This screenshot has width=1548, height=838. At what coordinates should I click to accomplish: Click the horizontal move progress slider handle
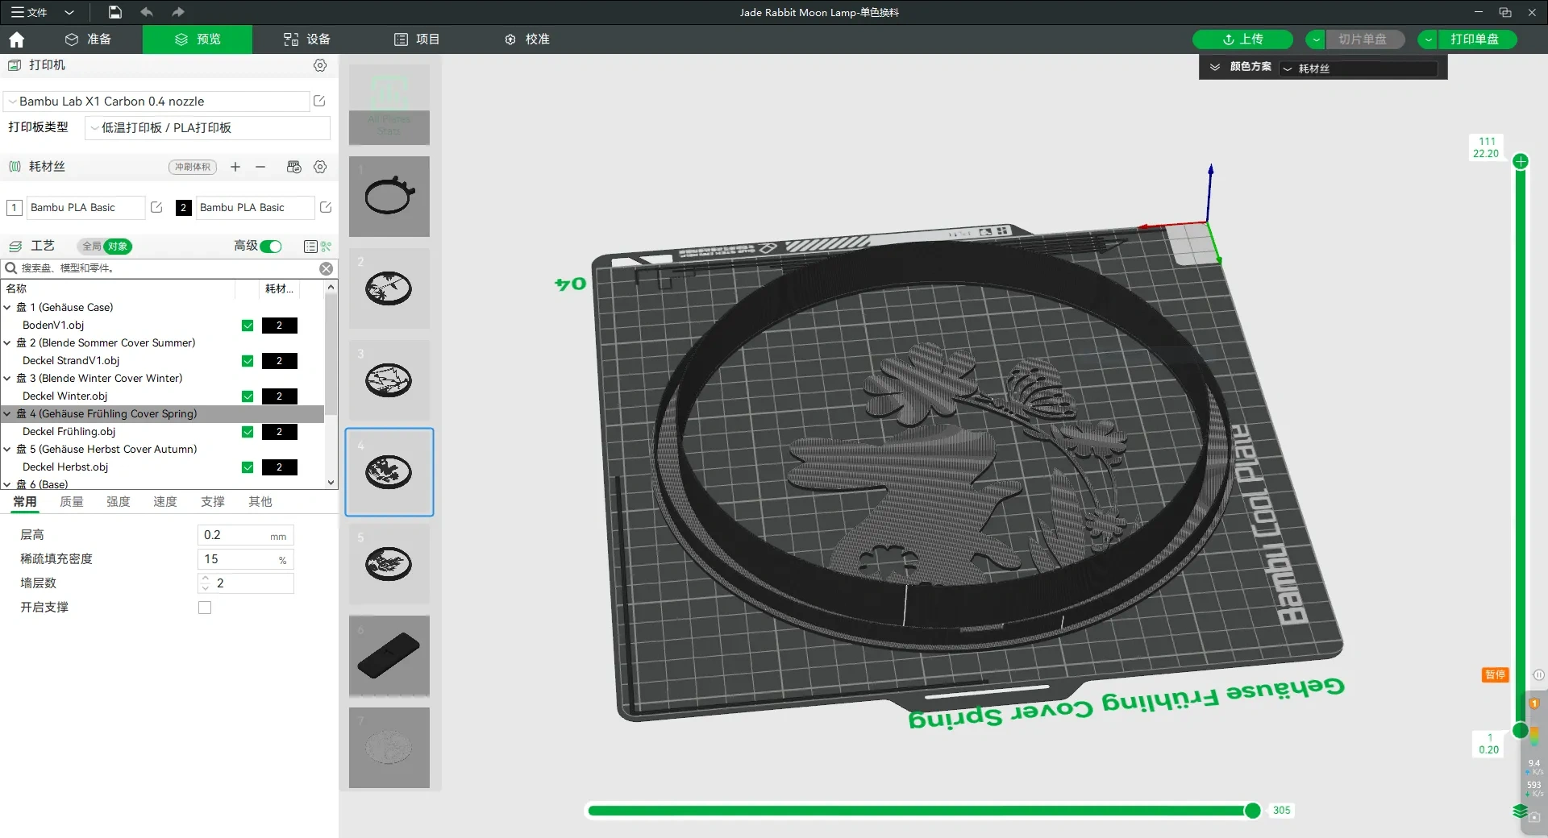[1252, 811]
